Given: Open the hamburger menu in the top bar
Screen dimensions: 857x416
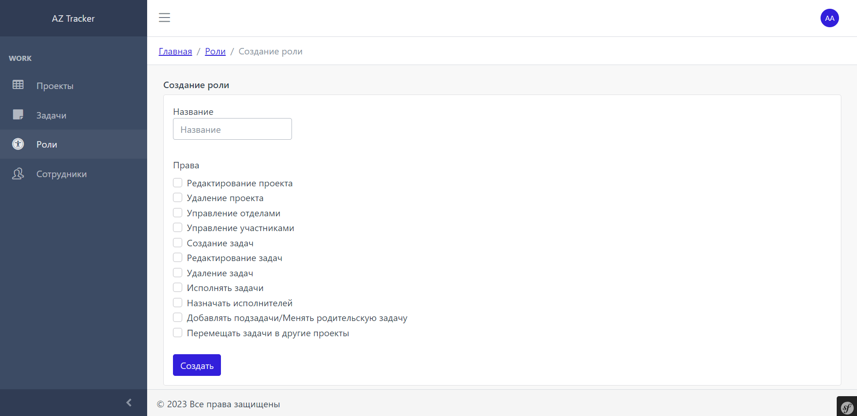Looking at the screenshot, I should pos(164,18).
